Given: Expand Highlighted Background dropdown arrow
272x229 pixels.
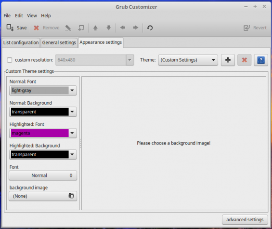Looking at the screenshot, I should pyautogui.click(x=72, y=154).
